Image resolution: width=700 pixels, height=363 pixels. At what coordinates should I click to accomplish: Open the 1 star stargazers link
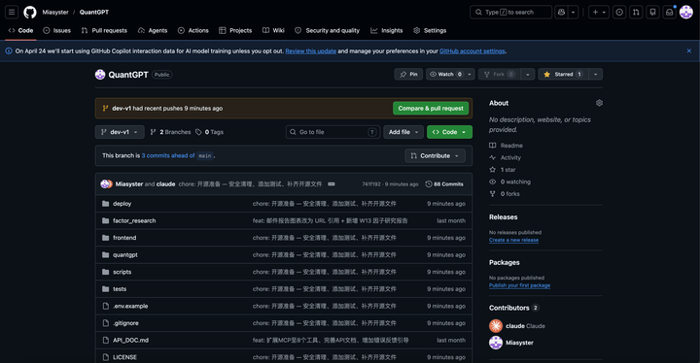(503, 170)
